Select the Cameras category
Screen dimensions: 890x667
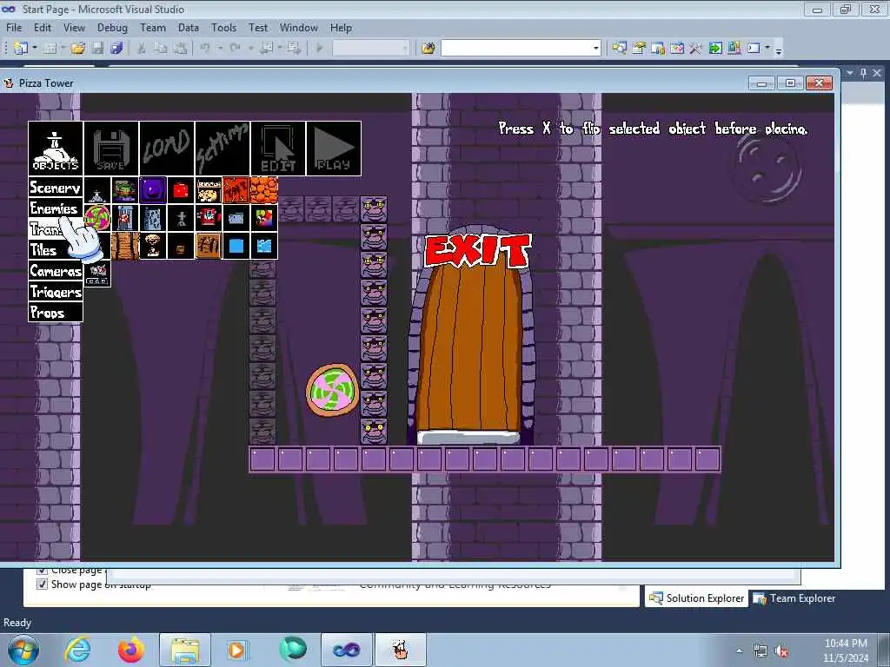pos(56,271)
